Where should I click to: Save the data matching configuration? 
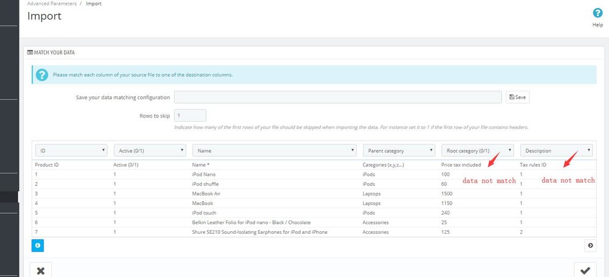tap(517, 97)
